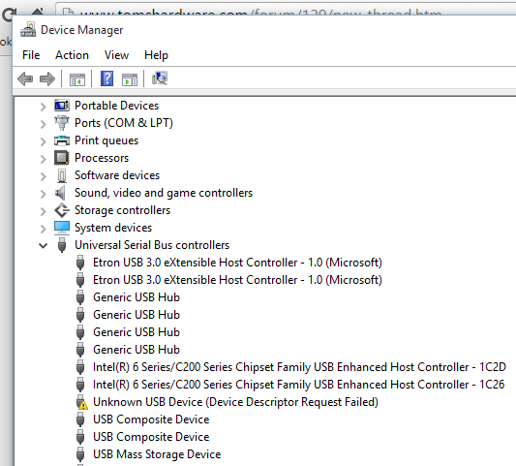The height and width of the screenshot is (466, 516).
Task: Show/hide console tree toolbar icon
Action: 77,79
